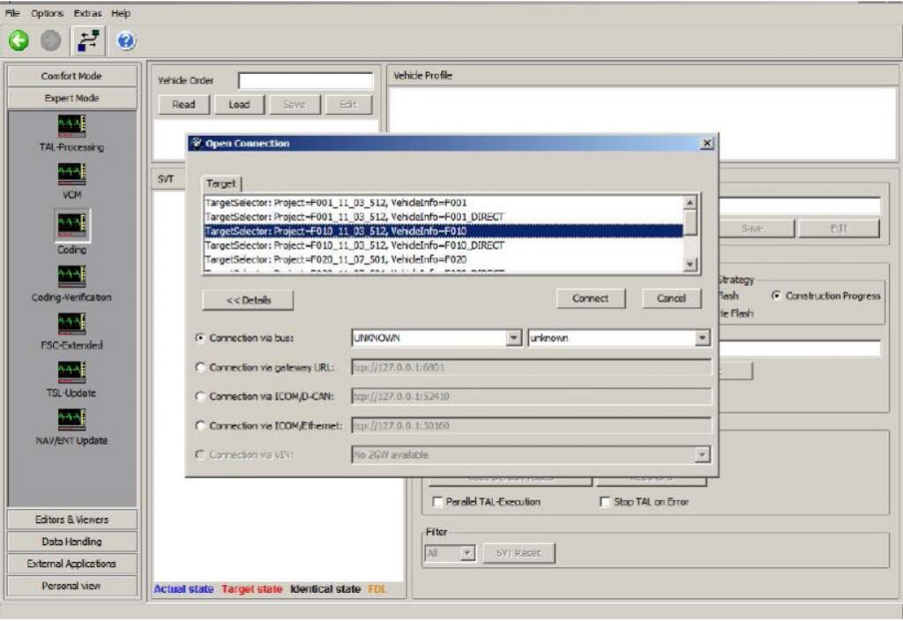Click the Connect button
Screen dimensions: 903x621
pyautogui.click(x=591, y=298)
